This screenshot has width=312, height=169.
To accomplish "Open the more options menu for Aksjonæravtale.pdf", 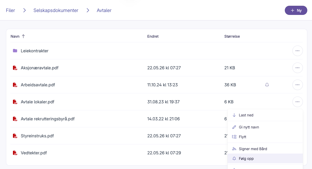I will tap(297, 68).
